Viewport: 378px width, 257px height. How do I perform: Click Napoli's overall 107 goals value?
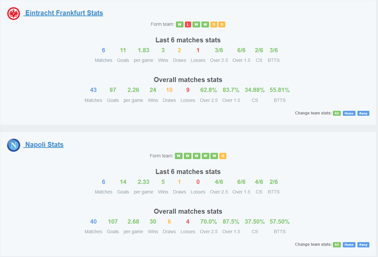(113, 222)
